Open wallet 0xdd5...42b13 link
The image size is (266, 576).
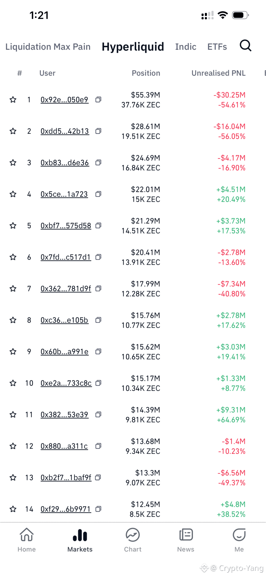pyautogui.click(x=65, y=131)
